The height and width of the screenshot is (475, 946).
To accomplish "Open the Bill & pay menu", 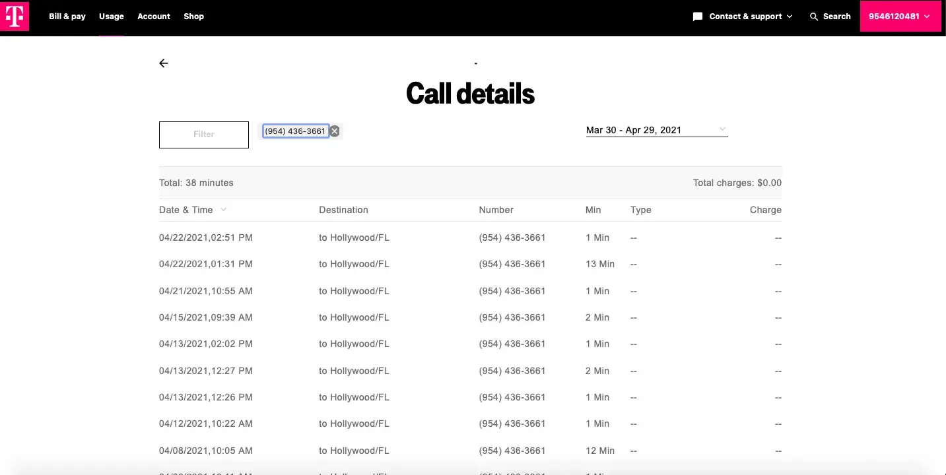I will [67, 16].
